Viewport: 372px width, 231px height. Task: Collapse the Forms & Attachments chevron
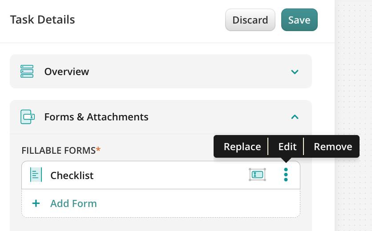(x=295, y=117)
